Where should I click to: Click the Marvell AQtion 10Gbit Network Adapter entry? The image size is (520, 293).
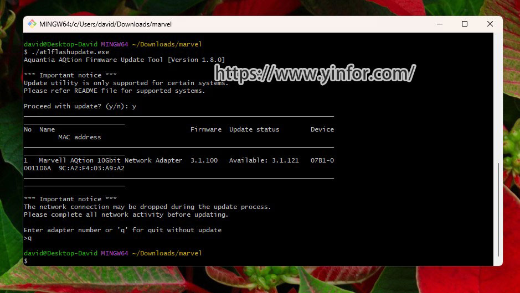[x=110, y=160]
